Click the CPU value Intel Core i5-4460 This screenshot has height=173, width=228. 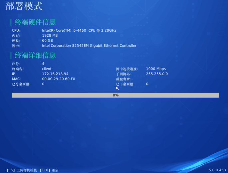click(x=79, y=31)
